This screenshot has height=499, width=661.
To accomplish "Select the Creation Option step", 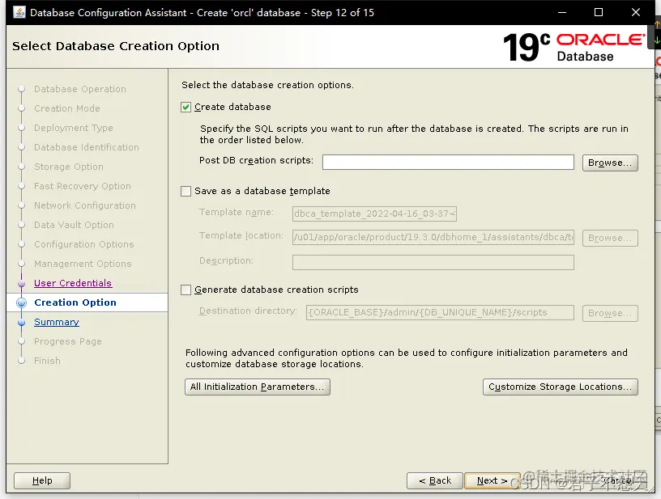I will (x=75, y=302).
